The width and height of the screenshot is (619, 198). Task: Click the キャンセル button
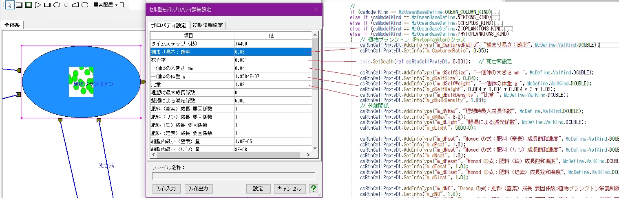pos(290,189)
